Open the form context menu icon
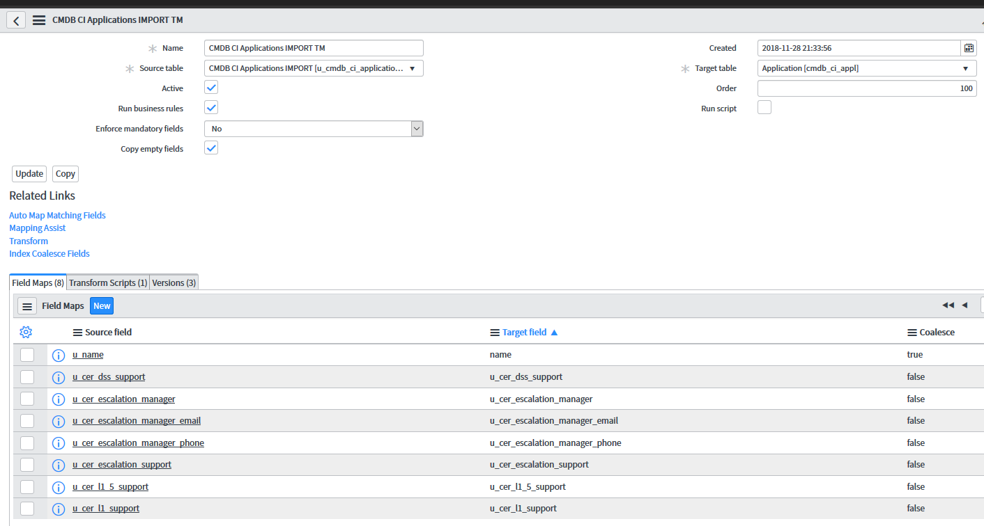984x526 pixels. tap(39, 20)
